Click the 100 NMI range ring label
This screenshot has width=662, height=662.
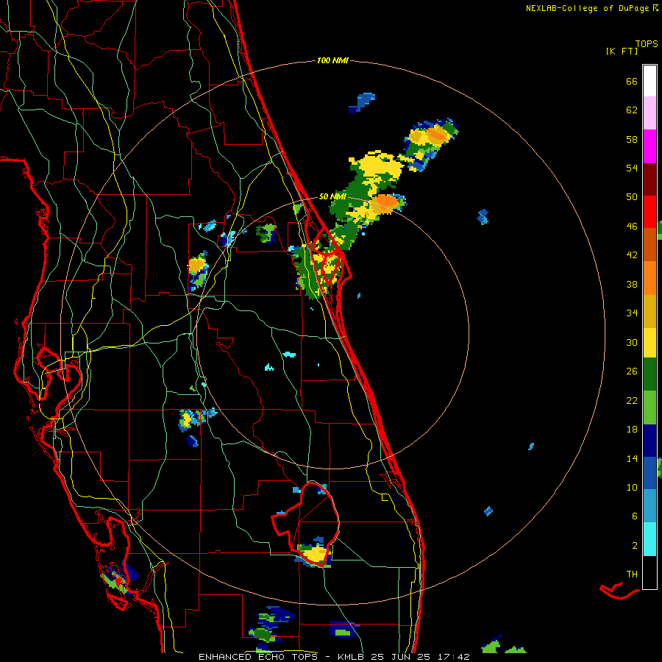tap(332, 60)
